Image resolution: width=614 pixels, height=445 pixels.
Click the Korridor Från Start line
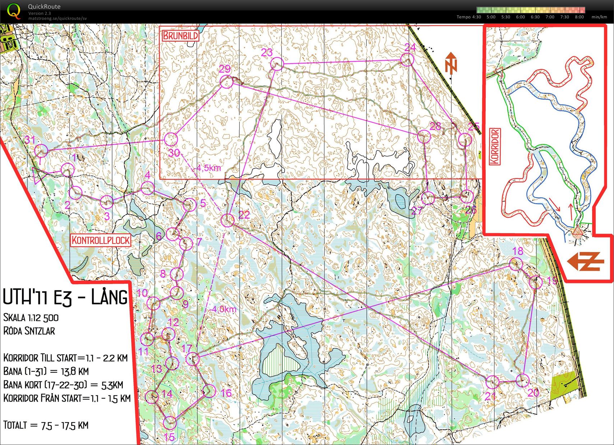tap(67, 398)
